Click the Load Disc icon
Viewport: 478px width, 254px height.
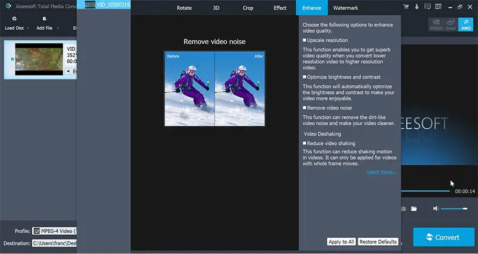(x=14, y=18)
